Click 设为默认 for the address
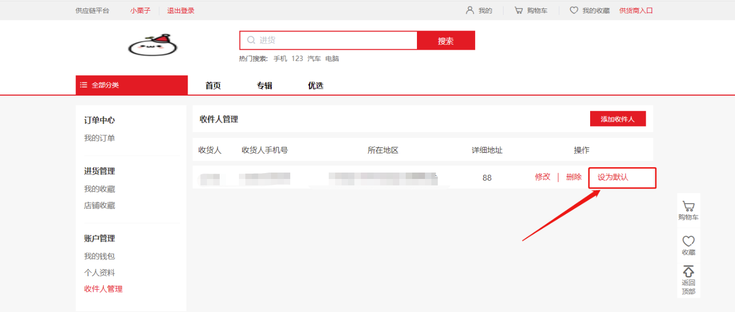 pyautogui.click(x=613, y=177)
